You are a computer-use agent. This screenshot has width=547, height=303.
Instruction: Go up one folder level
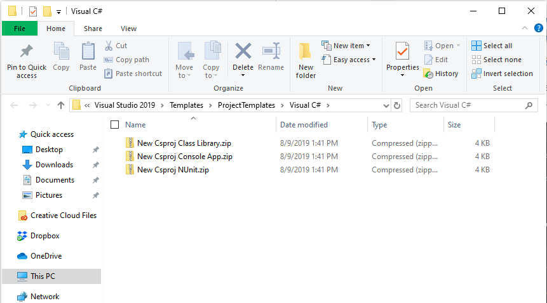coord(61,105)
